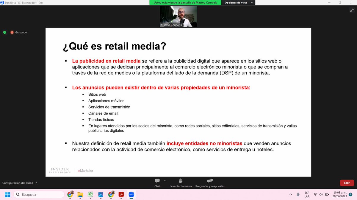Open the Zoom app from the taskbar
This screenshot has height=200, width=357.
131,195
